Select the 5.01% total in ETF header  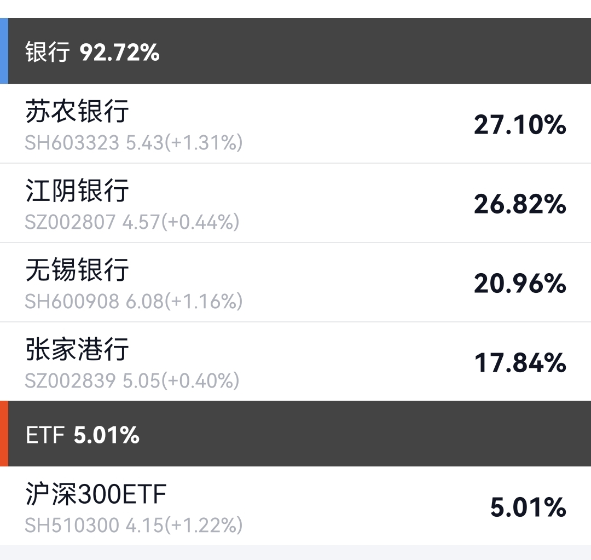pyautogui.click(x=106, y=435)
